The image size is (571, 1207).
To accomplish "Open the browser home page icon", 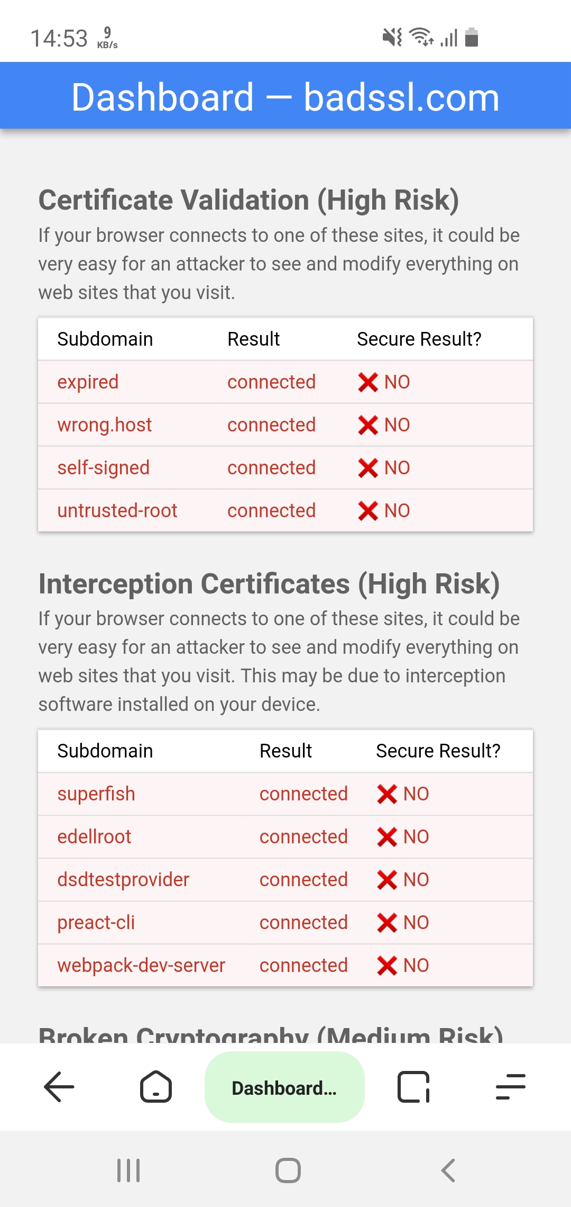I will pos(156,1087).
